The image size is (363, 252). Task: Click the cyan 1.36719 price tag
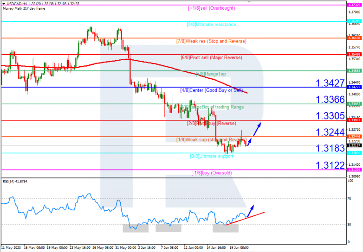[x=354, y=21]
